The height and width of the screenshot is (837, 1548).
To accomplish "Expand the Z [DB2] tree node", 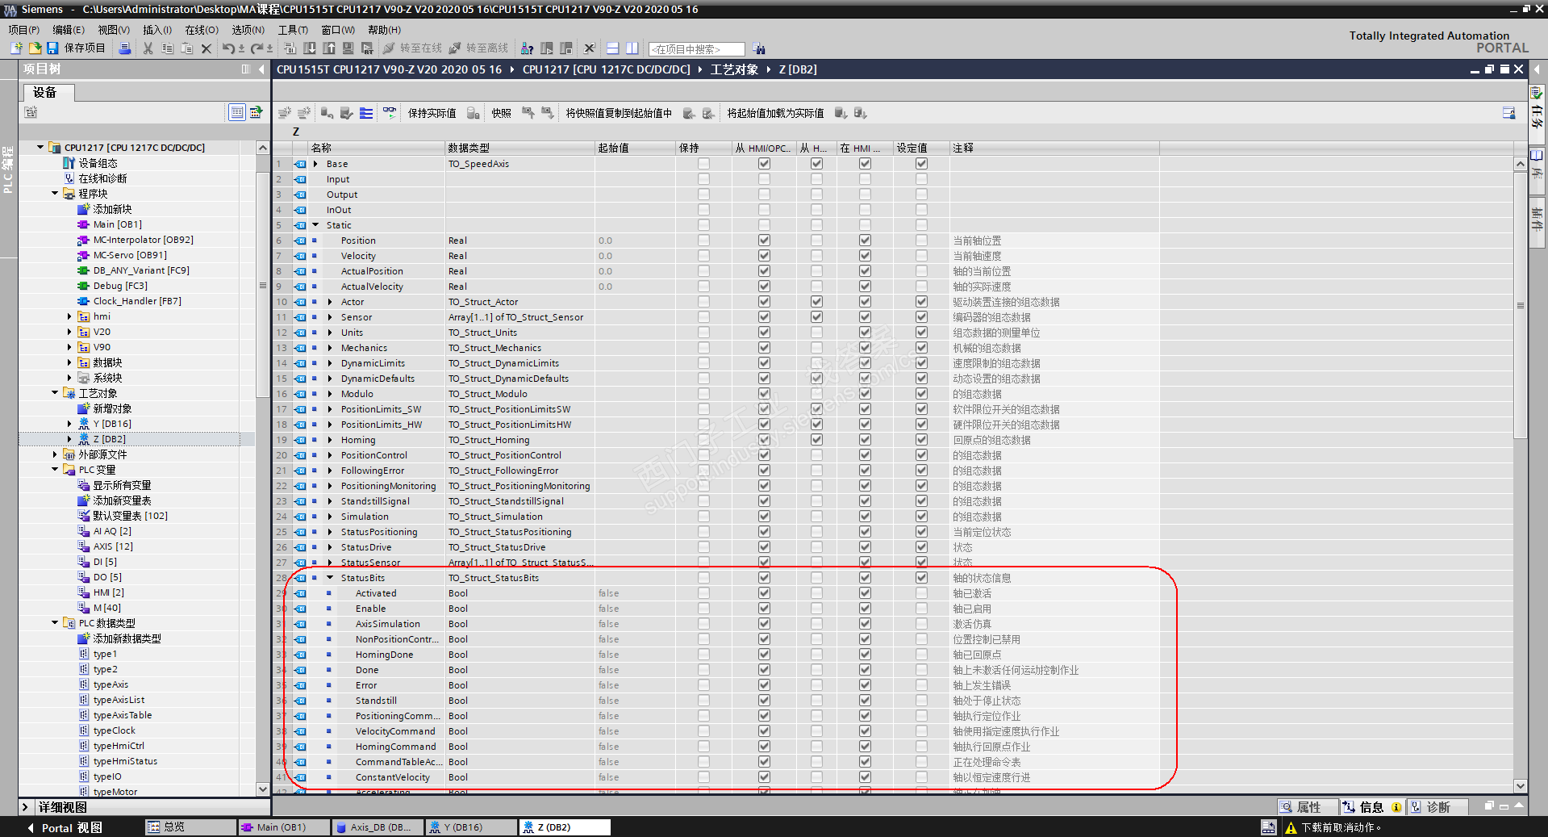I will (x=69, y=439).
